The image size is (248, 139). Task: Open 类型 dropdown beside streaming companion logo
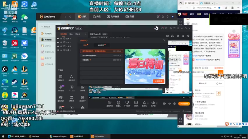click(79, 28)
